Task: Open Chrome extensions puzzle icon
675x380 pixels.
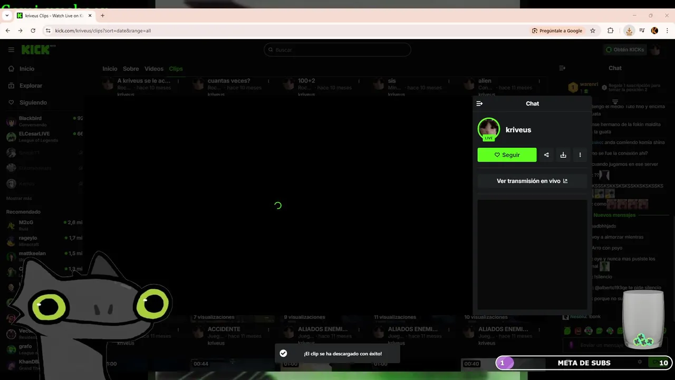Action: click(611, 31)
